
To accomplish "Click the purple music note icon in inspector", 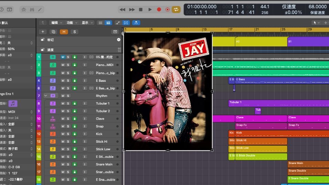I will click(x=13, y=104).
